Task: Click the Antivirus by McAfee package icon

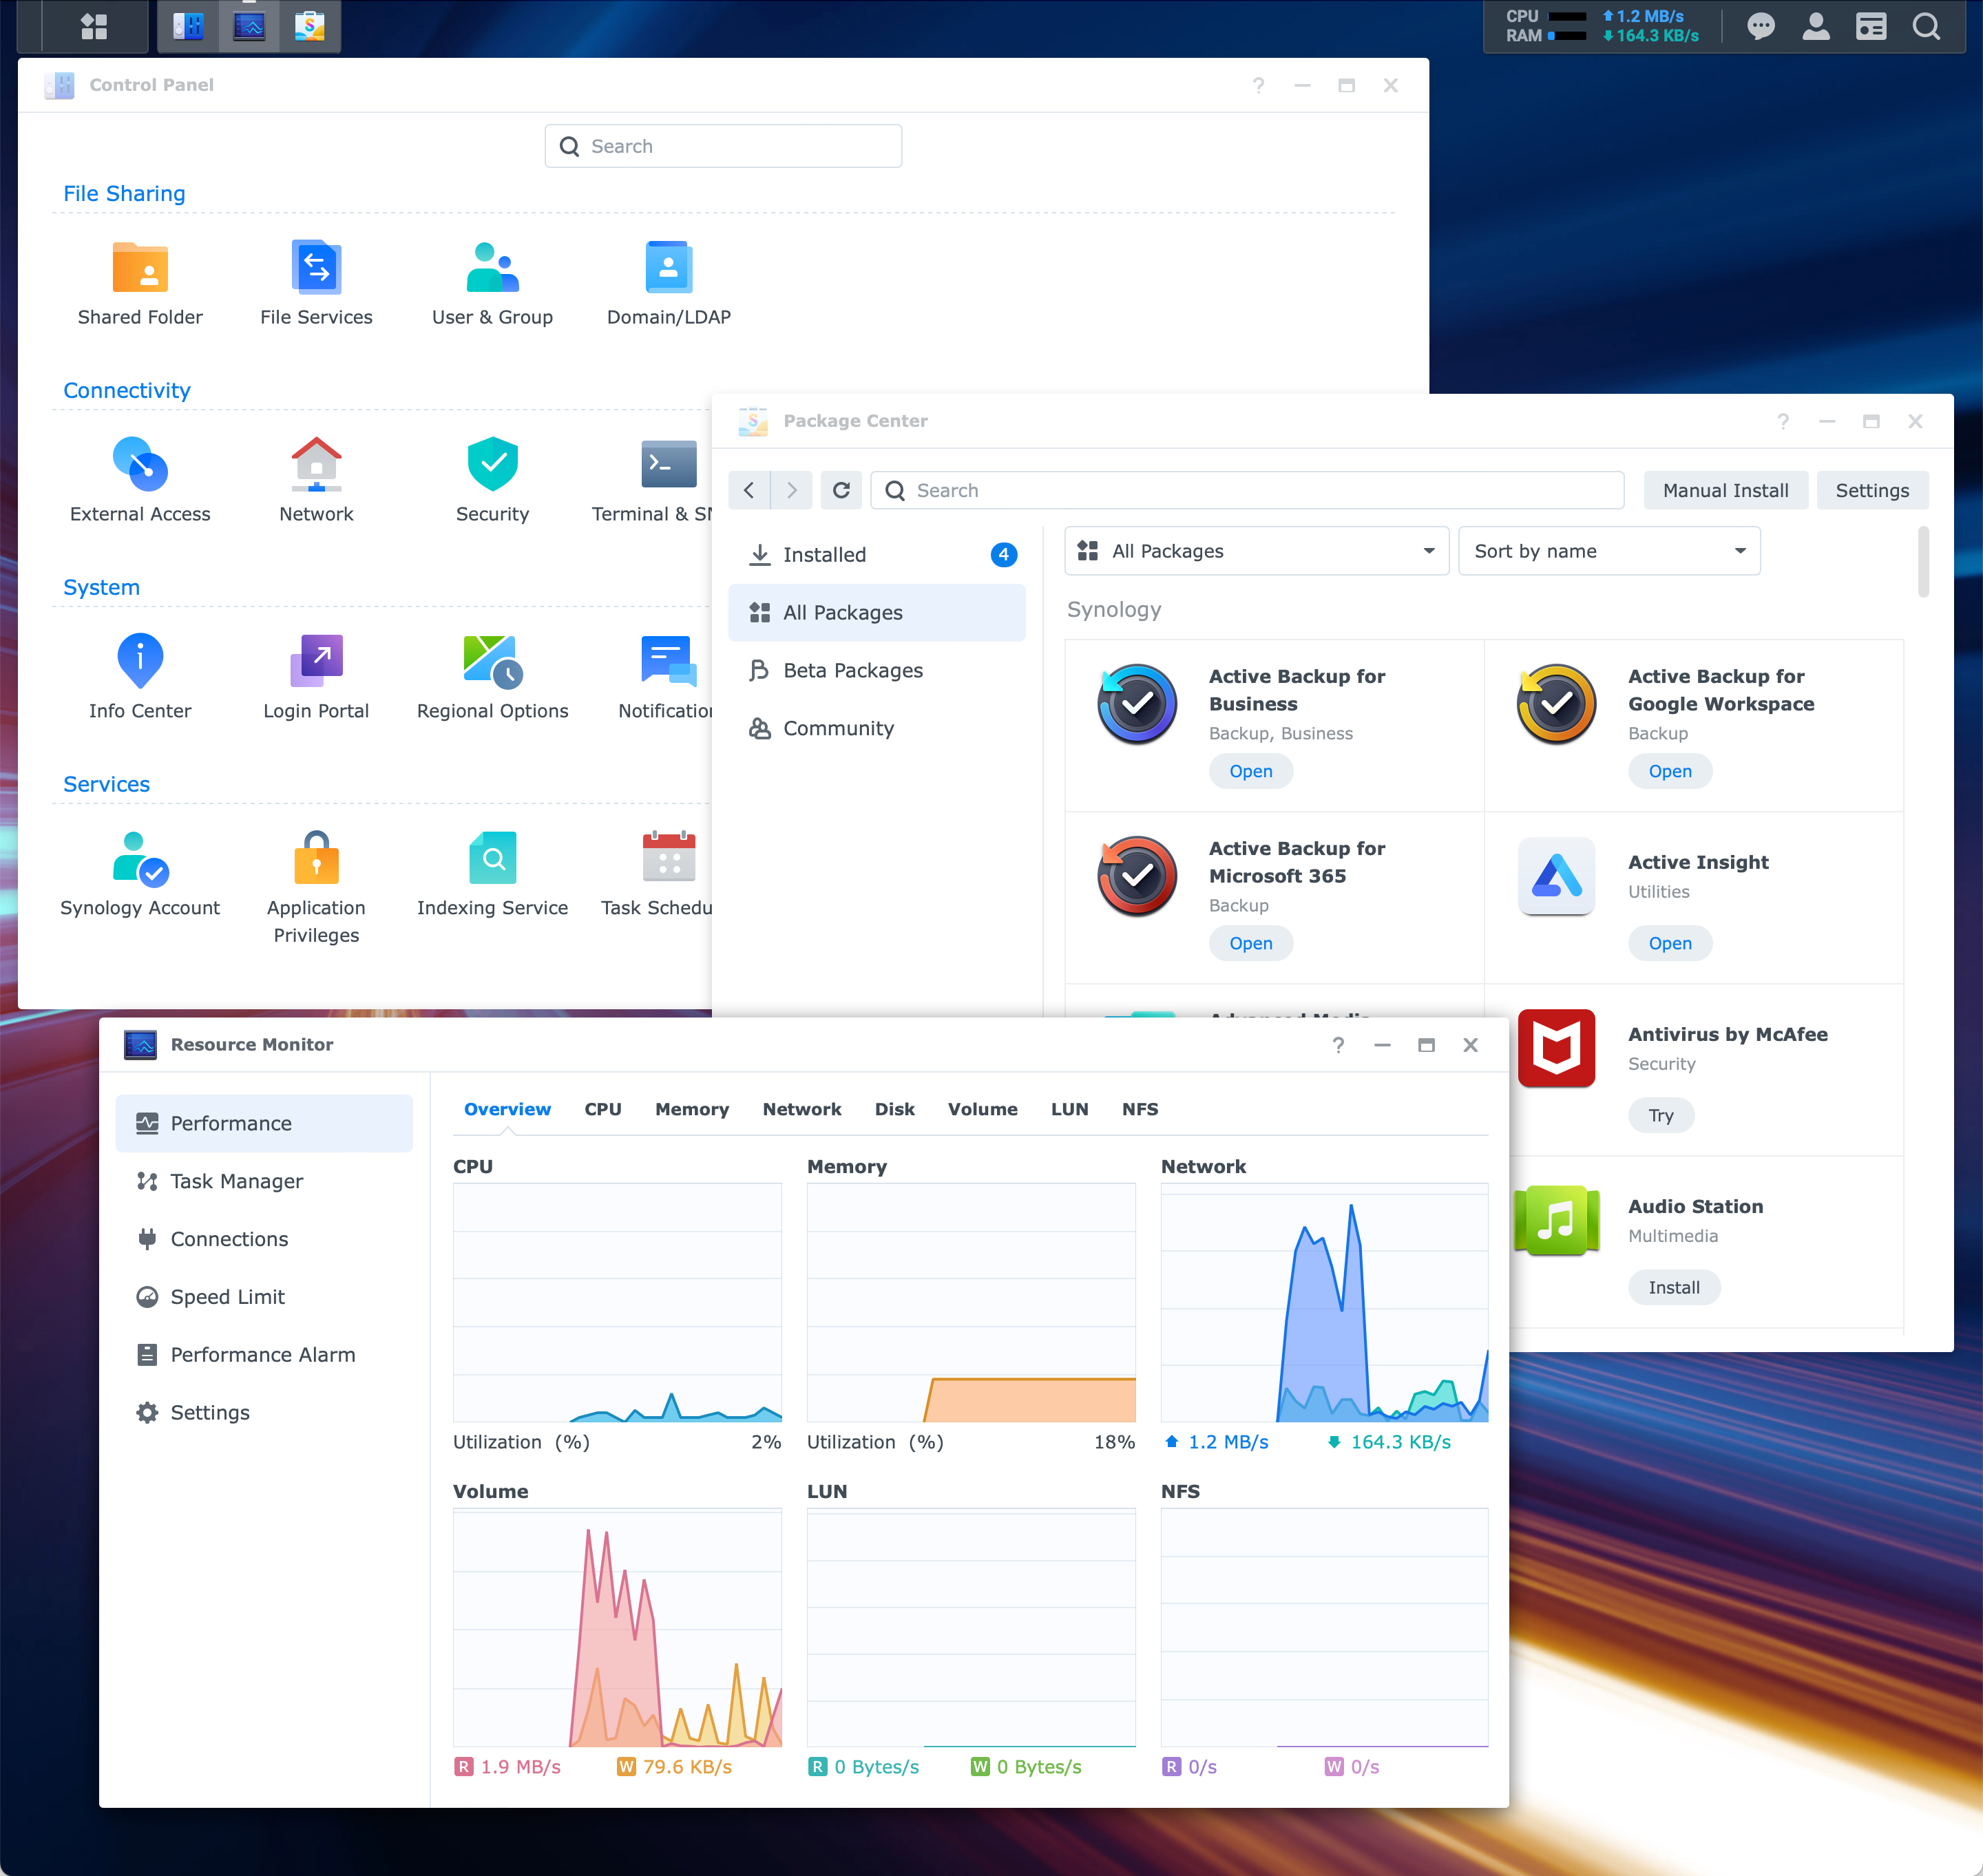Action: click(1556, 1048)
